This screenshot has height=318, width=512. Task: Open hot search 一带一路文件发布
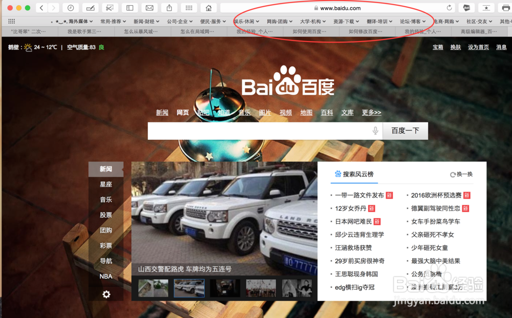(359, 195)
